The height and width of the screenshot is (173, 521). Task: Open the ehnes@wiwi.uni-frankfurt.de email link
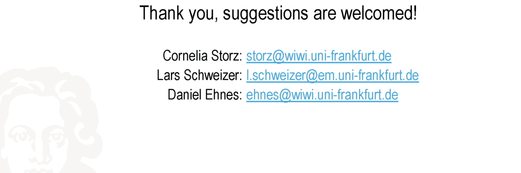tap(322, 95)
